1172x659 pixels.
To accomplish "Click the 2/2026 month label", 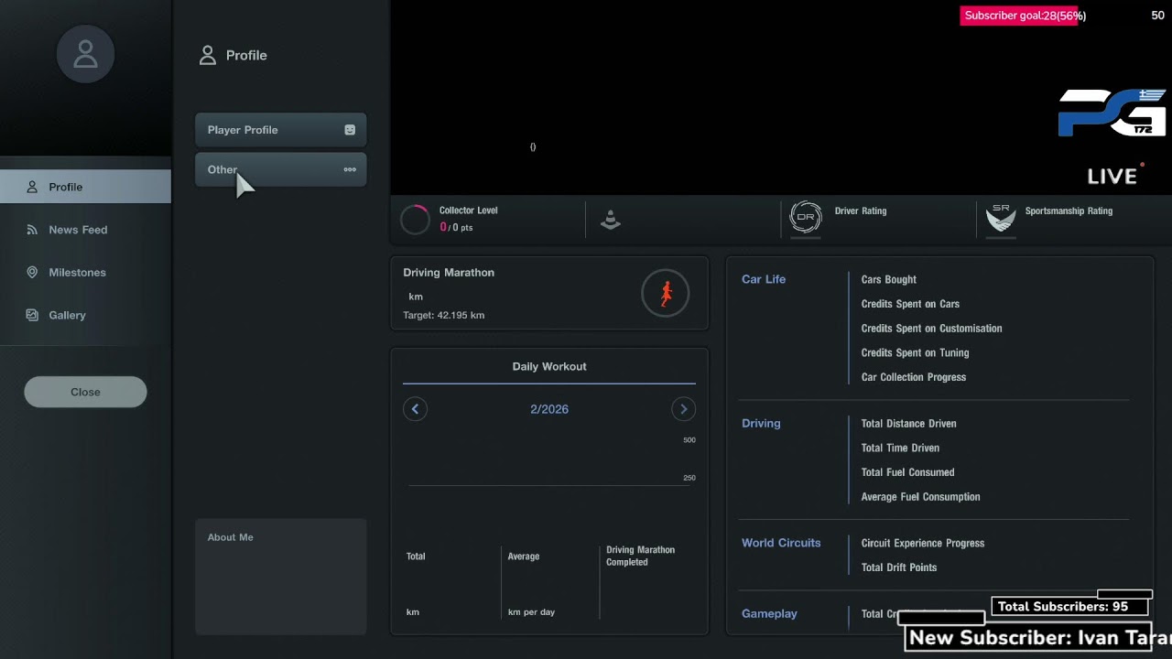I will [549, 409].
